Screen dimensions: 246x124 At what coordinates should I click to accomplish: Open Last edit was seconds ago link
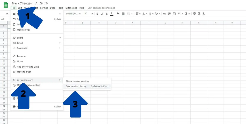click(101, 8)
